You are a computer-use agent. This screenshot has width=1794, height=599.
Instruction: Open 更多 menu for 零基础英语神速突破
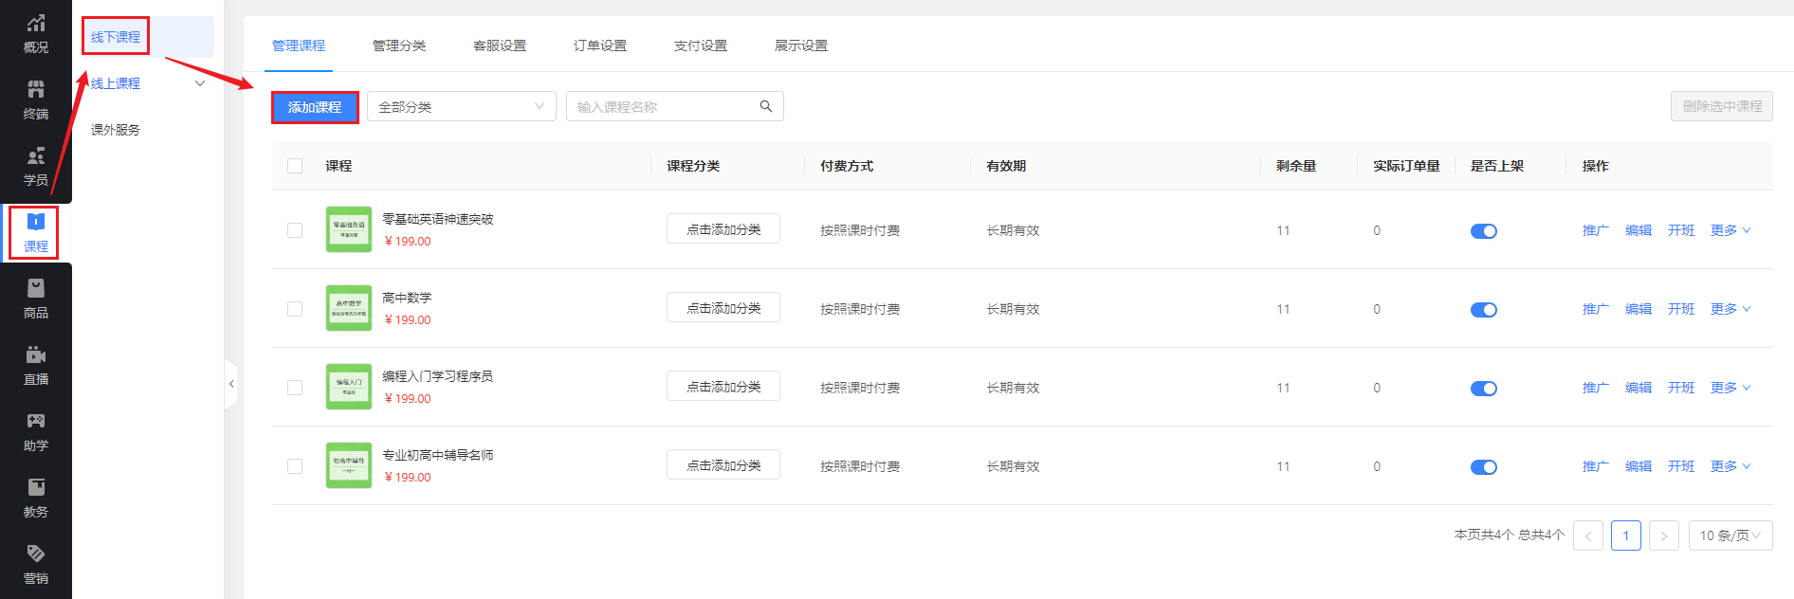tap(1730, 230)
